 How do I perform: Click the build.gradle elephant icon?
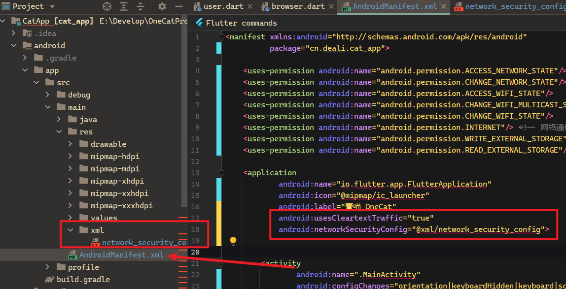pyautogui.click(x=49, y=279)
